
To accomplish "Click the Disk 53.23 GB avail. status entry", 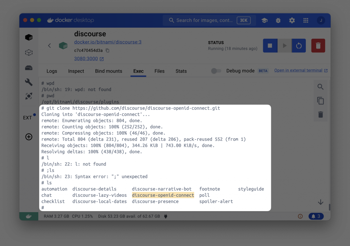I will coord(129,216).
